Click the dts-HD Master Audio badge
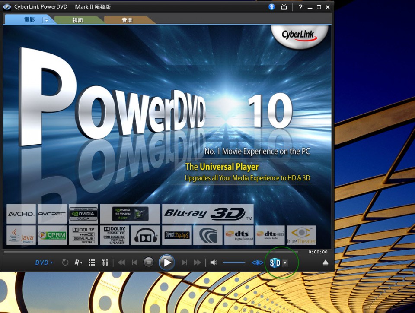This screenshot has width=415, height=313. point(270,235)
